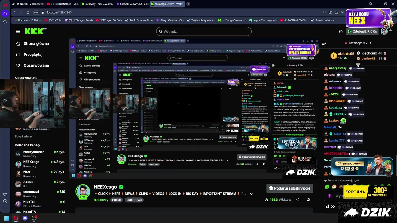
Task: Open the user profile avatar
Action: 384,31
